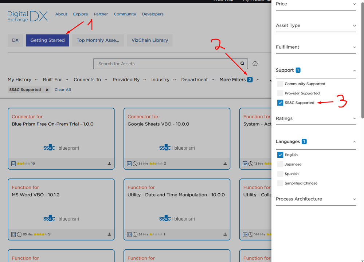Click clock icon on System - Act card

tap(251, 164)
